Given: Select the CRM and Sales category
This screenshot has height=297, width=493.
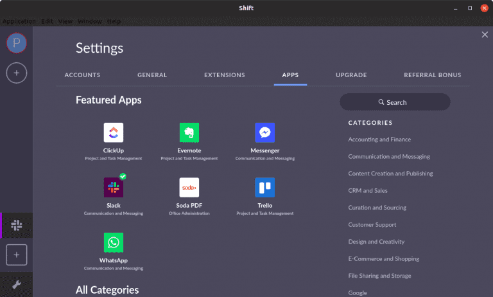Looking at the screenshot, I should tap(368, 190).
